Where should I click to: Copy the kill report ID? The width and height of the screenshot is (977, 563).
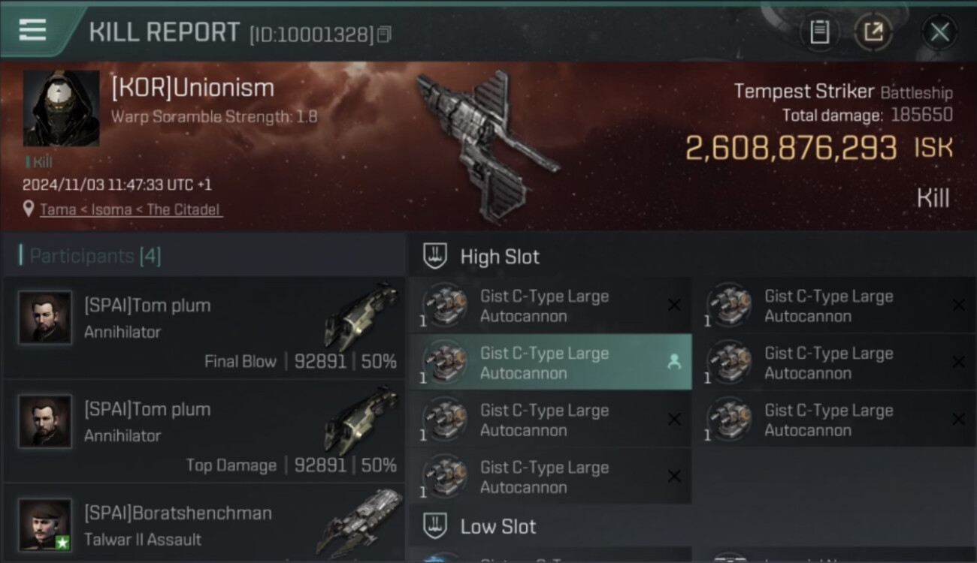[384, 35]
